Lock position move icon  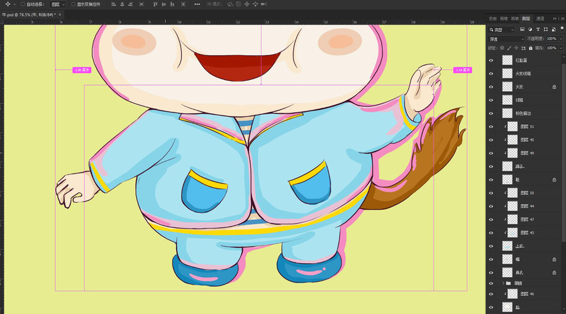click(516, 48)
